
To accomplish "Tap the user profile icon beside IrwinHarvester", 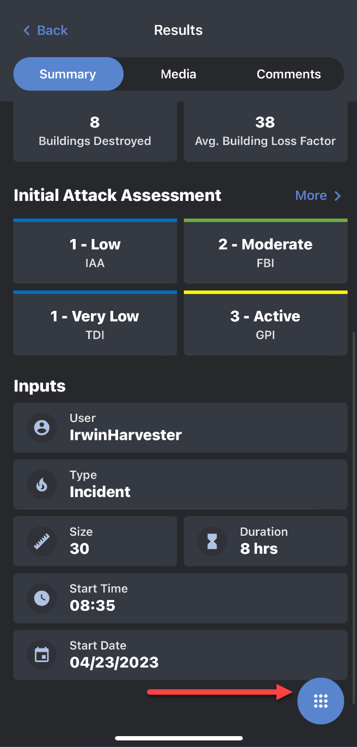I will [42, 427].
